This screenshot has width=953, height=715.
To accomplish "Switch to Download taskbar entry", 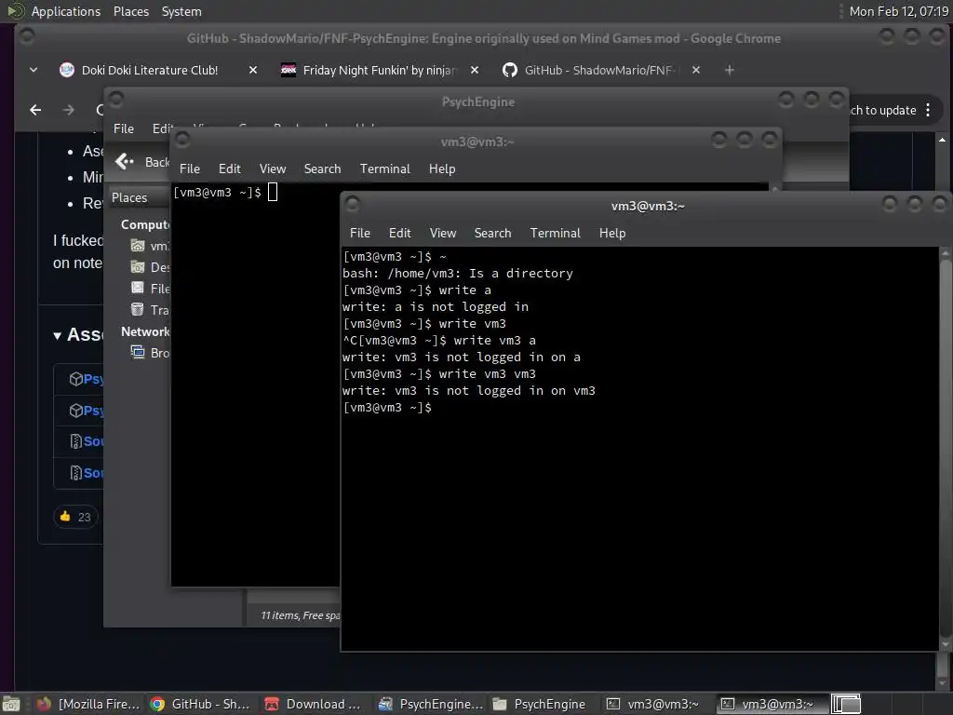I will pos(314,704).
